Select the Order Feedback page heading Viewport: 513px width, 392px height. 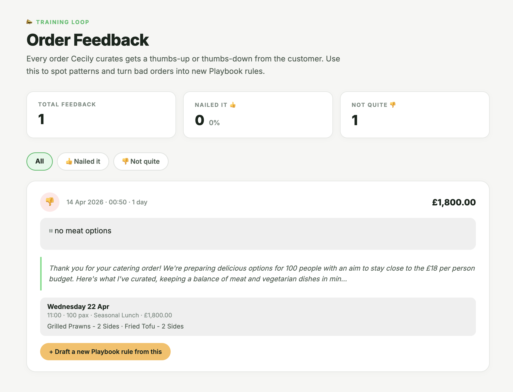87,40
